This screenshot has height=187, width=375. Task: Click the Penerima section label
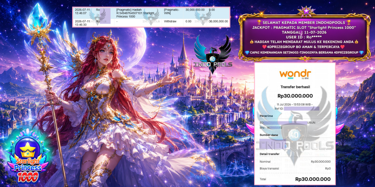266,116
